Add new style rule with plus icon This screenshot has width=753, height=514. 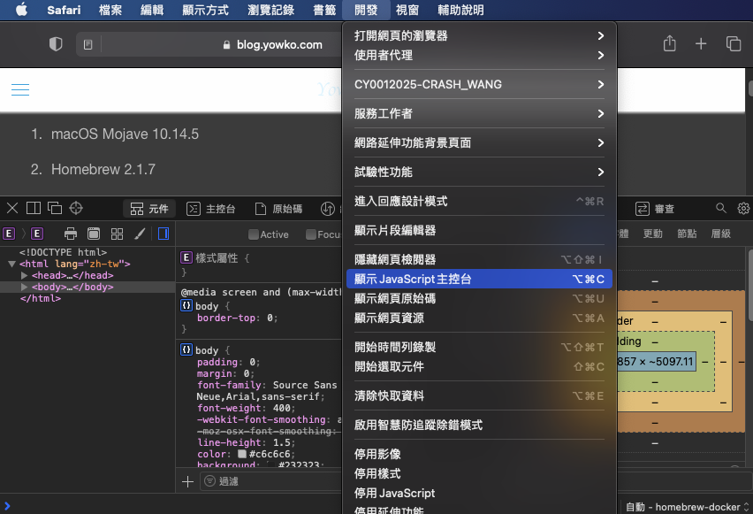pos(187,481)
